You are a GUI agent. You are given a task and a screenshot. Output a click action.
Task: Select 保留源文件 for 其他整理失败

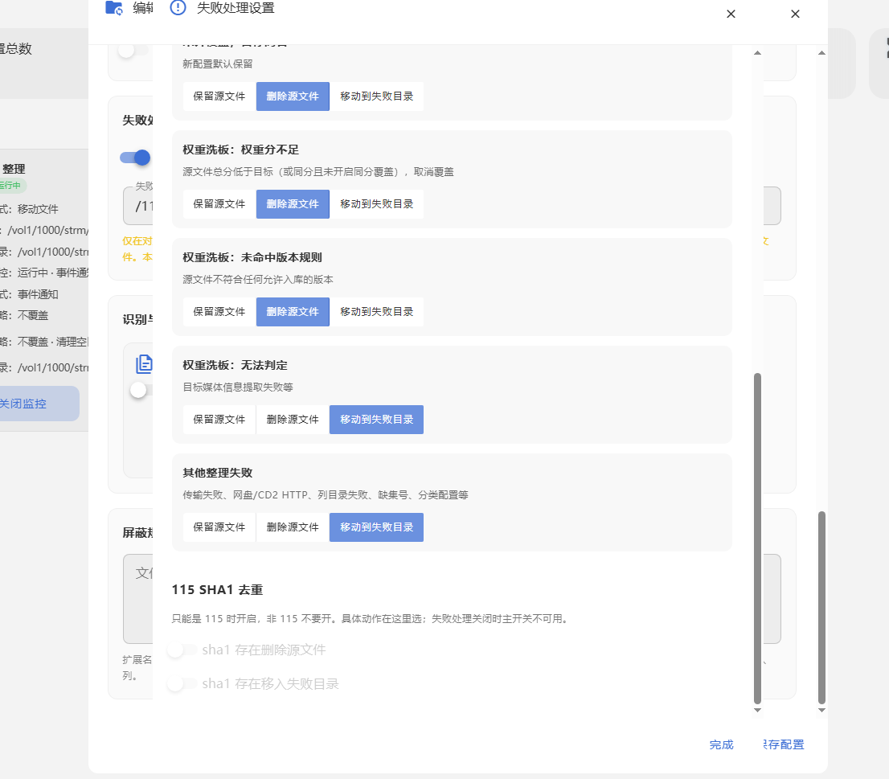[219, 527]
